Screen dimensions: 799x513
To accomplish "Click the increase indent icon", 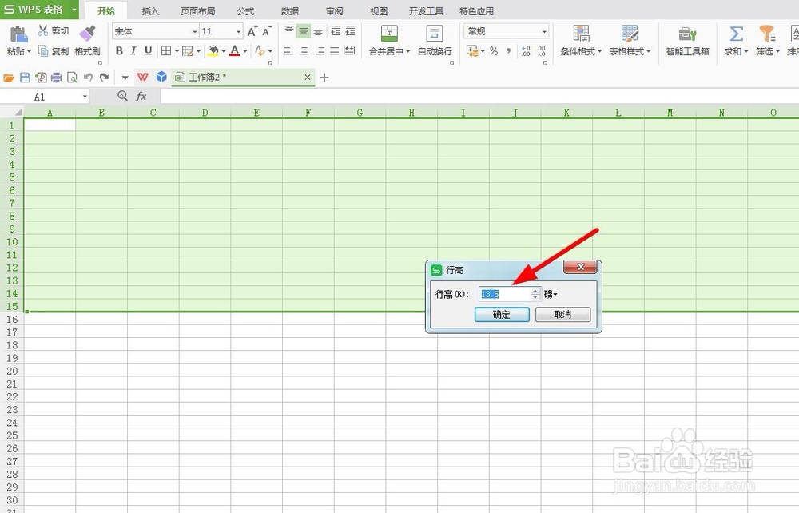I will [x=350, y=31].
